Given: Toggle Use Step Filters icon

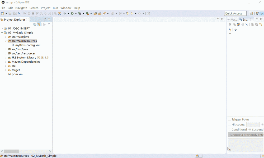Looking at the screenshot, I should (x=59, y=13).
